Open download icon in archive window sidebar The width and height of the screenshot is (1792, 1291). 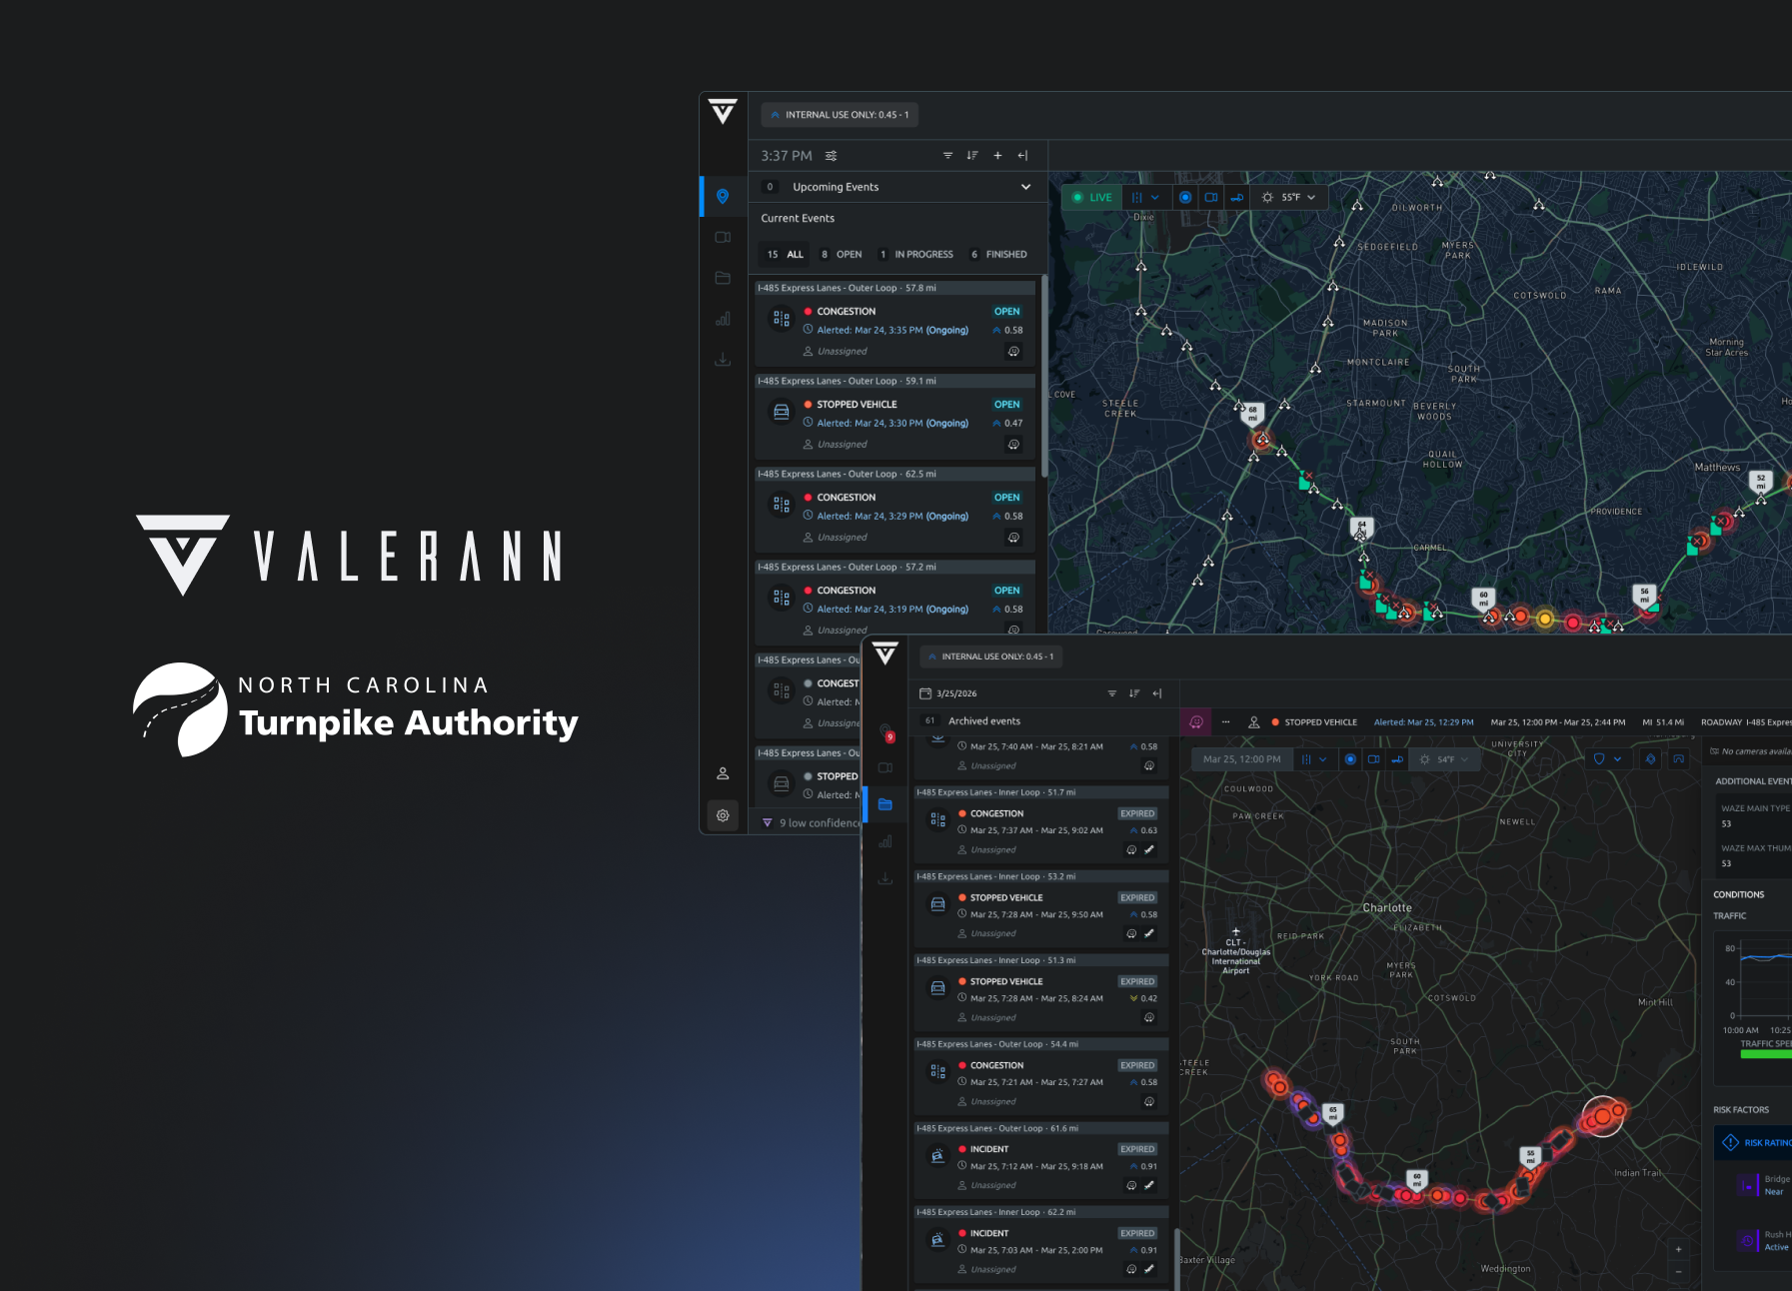click(886, 879)
